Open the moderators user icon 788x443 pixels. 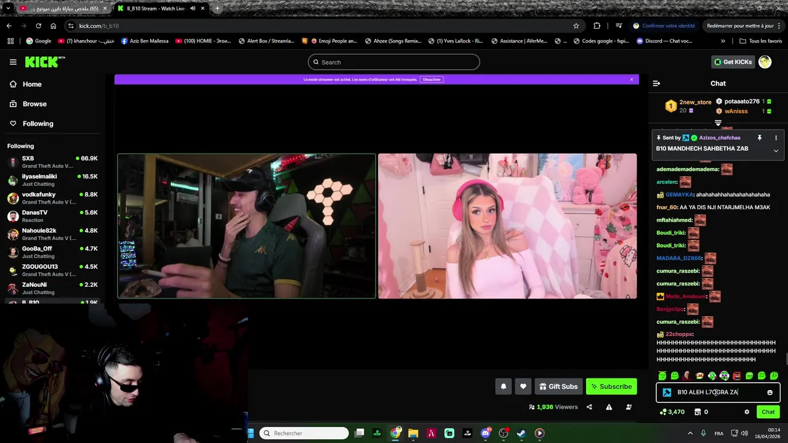(629, 407)
